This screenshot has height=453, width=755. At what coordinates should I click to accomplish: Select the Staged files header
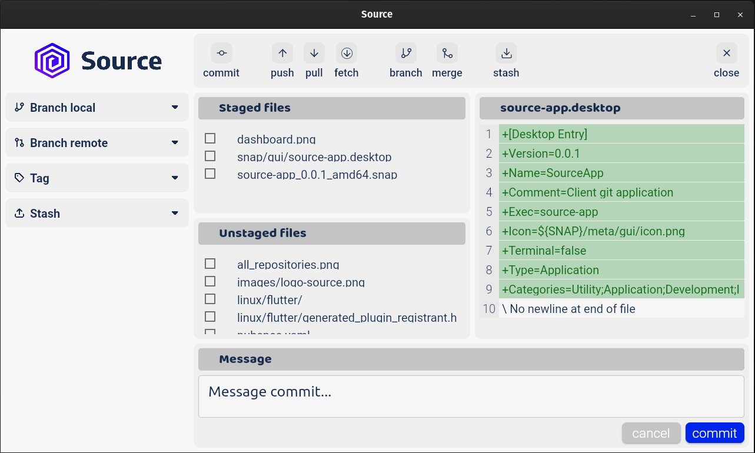(331, 108)
